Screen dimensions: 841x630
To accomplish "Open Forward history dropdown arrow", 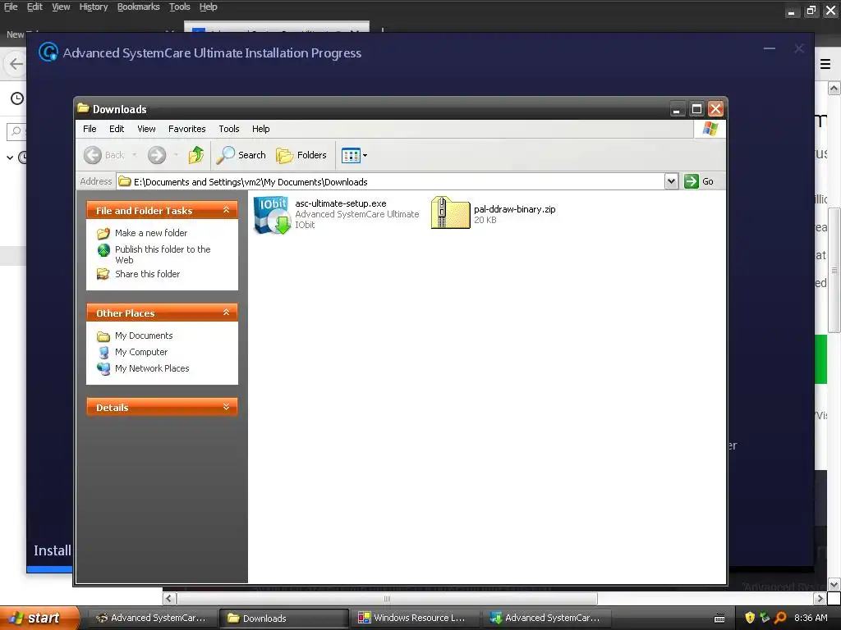I will (x=176, y=155).
